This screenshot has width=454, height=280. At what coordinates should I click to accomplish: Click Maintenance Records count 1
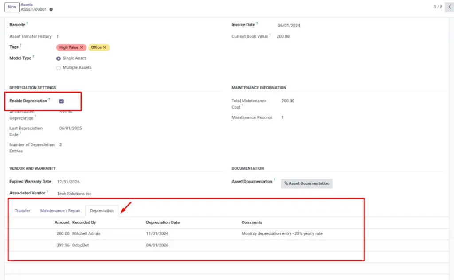(282, 117)
